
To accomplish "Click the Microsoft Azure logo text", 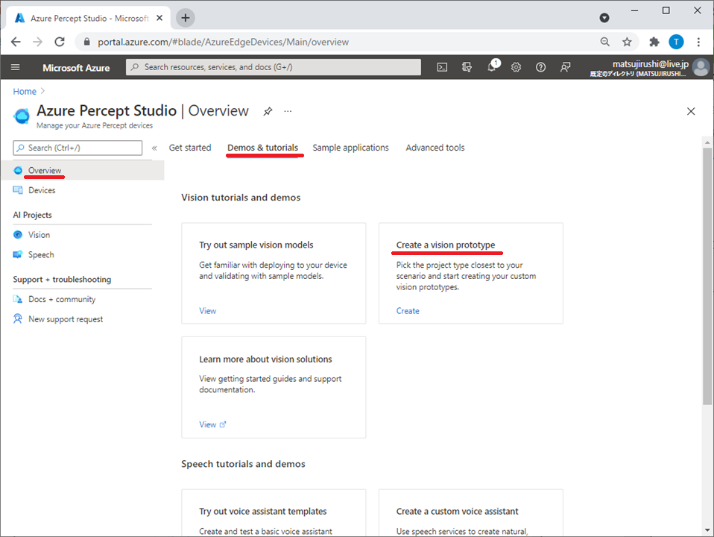I will click(x=76, y=67).
